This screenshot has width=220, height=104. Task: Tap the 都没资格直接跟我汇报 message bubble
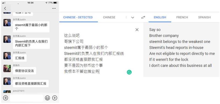coord(31,83)
